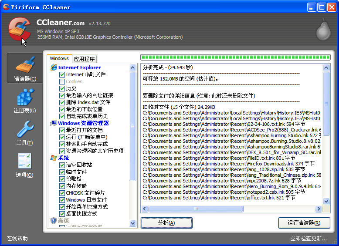Click the cleaner list vertical scrollbar thumb
339x246 pixels.
133,126
